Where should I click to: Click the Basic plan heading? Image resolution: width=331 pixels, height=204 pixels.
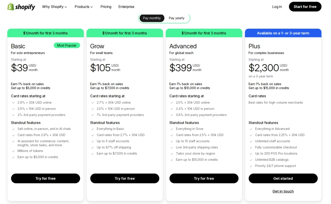click(x=18, y=46)
